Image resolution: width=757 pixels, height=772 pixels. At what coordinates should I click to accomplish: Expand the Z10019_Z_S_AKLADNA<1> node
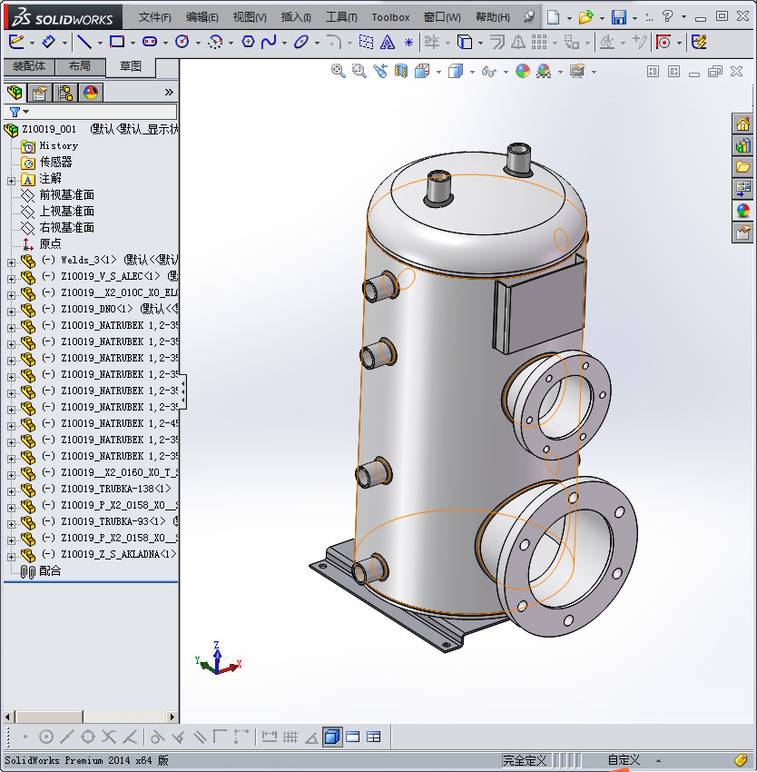(11, 557)
